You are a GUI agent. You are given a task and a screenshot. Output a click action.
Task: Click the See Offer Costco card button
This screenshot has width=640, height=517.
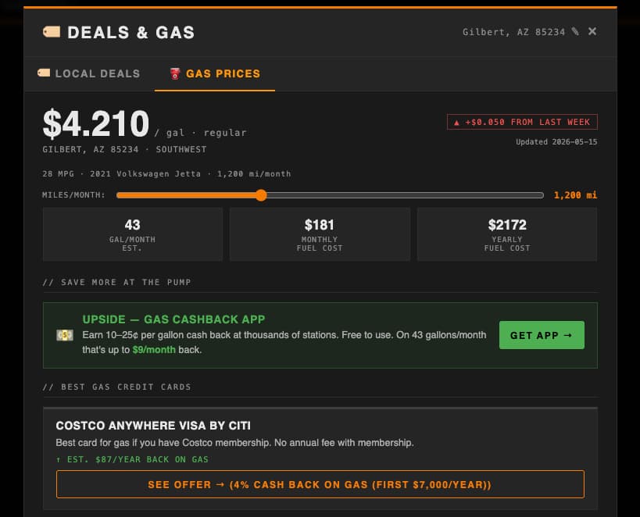320,484
